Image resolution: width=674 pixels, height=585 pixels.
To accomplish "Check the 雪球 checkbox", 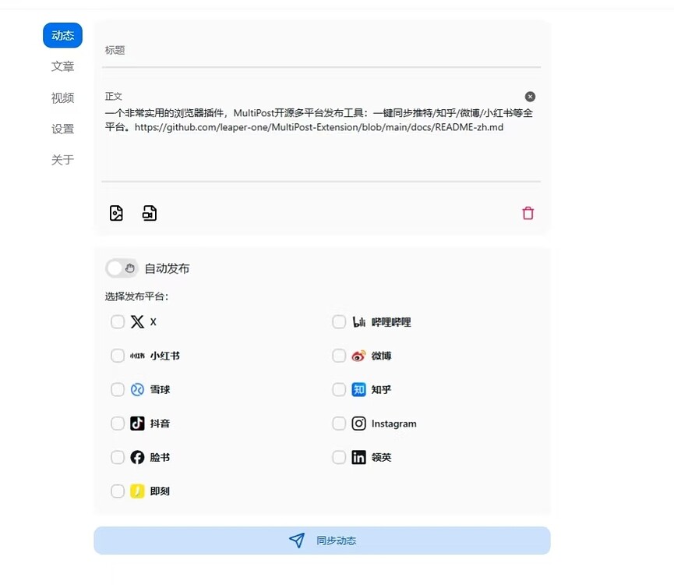I will [x=118, y=390].
